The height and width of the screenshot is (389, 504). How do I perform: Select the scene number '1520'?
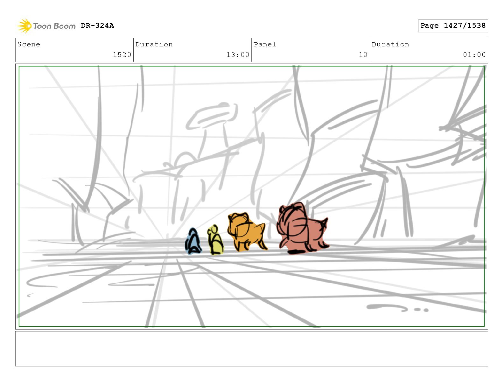122,55
